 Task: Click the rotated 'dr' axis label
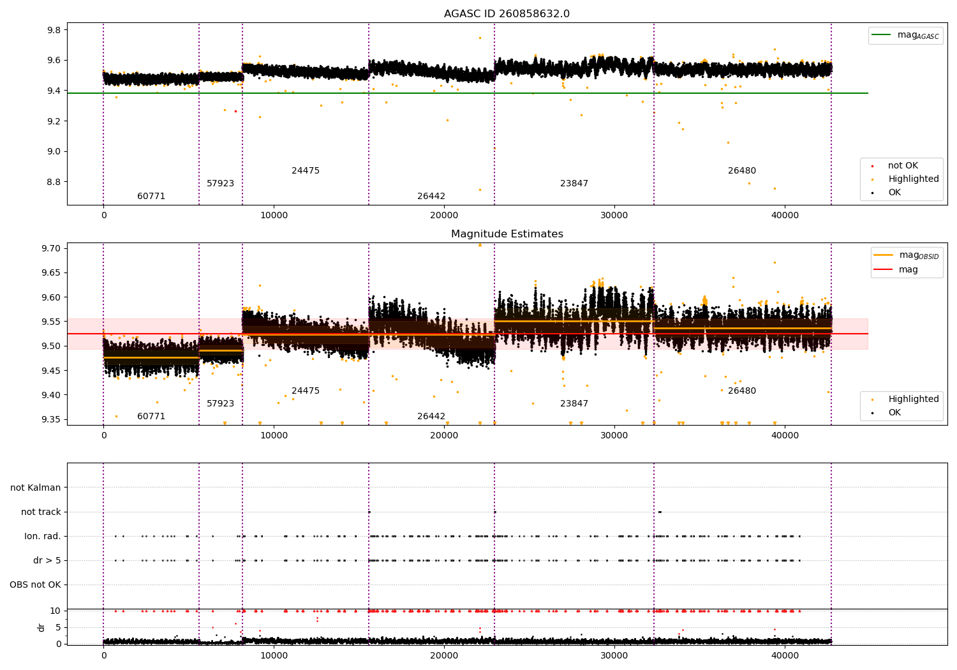point(41,627)
